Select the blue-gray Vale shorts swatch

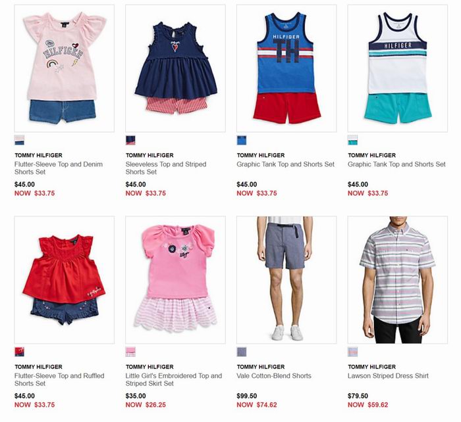pos(242,352)
